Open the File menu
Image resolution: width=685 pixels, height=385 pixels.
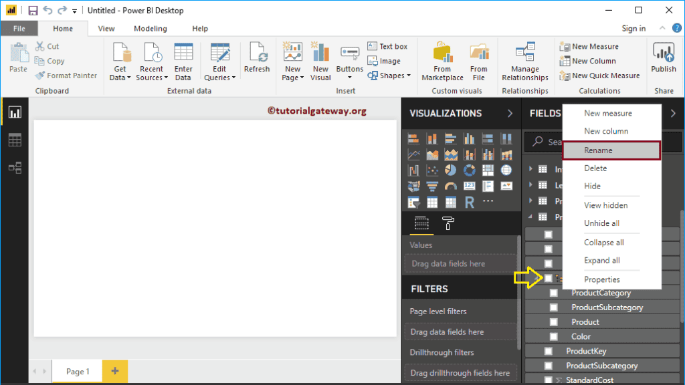click(x=19, y=28)
